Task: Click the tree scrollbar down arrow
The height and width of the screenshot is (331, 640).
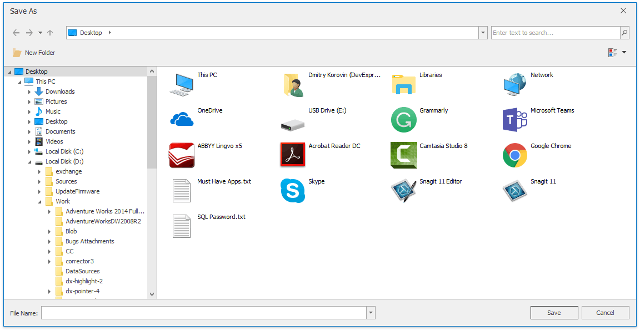Action: [x=152, y=294]
